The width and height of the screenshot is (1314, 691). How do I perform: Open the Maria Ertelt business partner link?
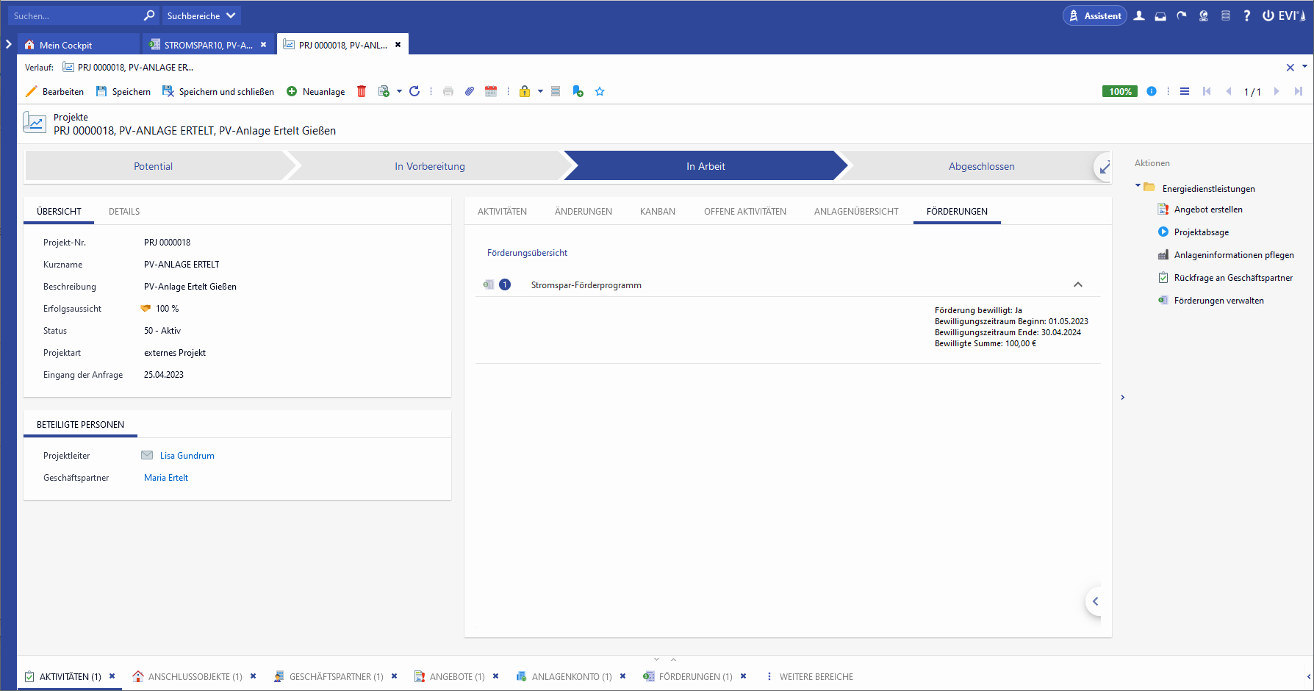click(166, 478)
